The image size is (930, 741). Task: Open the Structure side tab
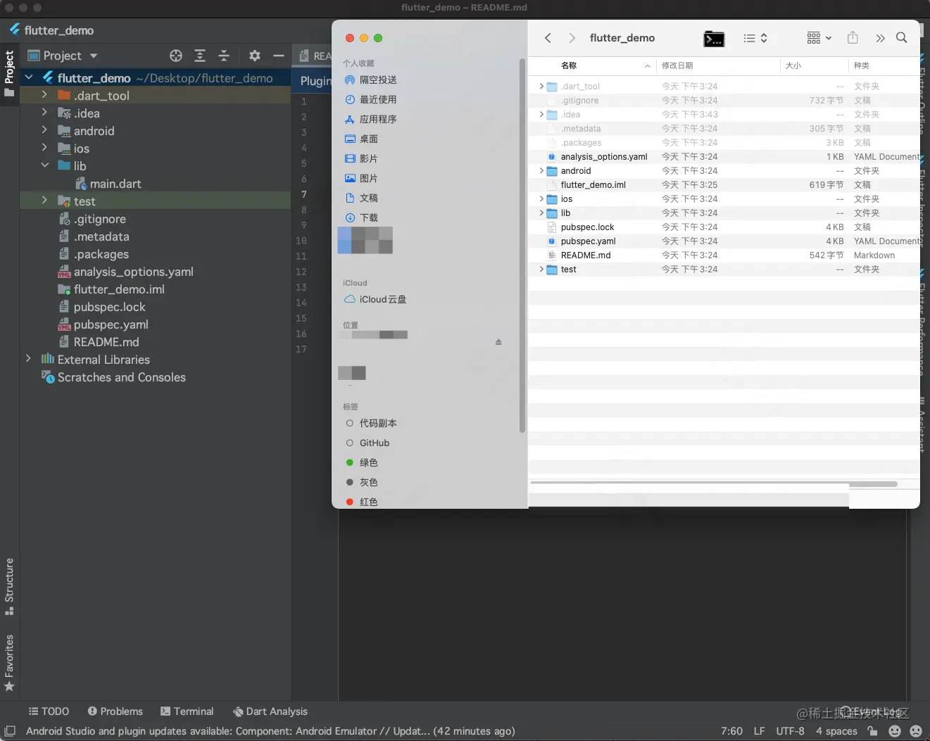9,586
